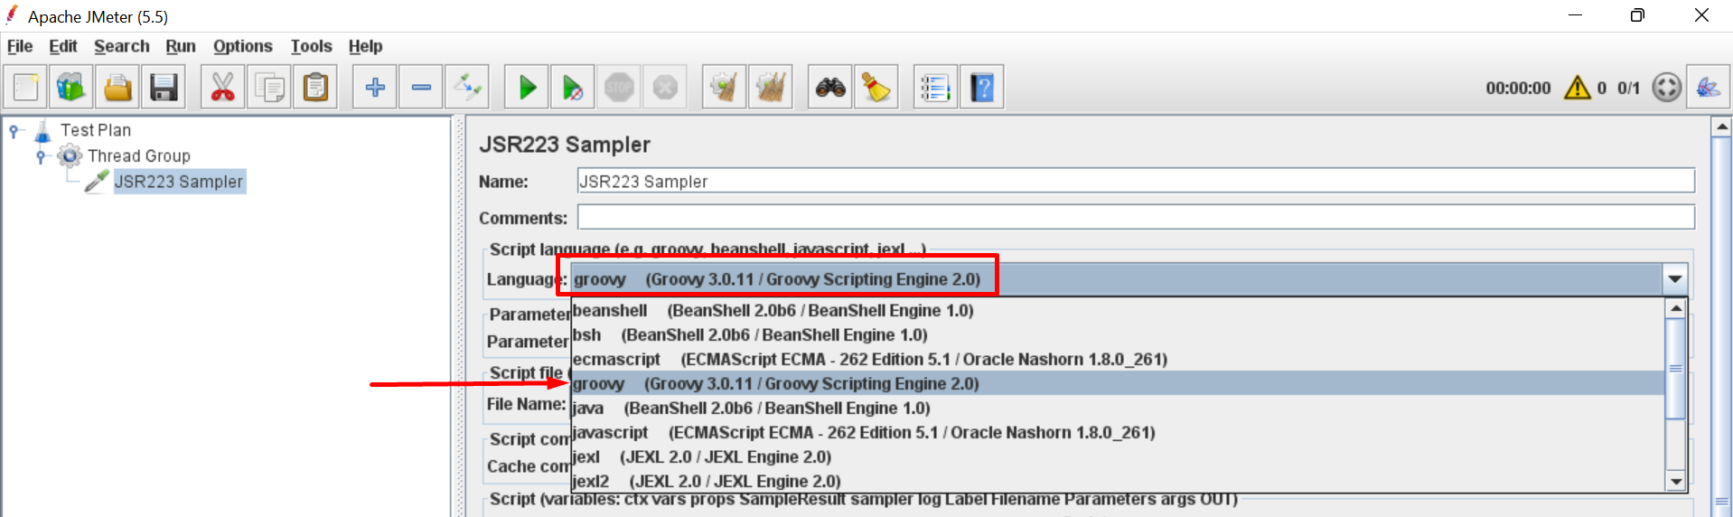
Task: Click the Name input field
Action: coord(1136,181)
